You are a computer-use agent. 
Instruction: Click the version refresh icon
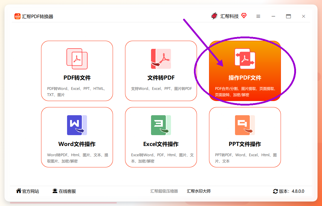point(275,192)
